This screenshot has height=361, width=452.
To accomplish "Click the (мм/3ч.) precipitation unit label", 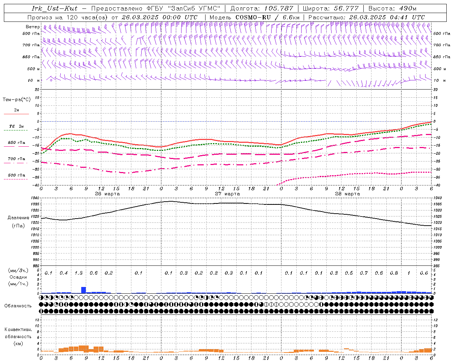I will [x=18, y=271].
